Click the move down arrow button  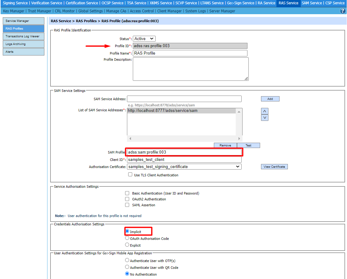pos(264,118)
